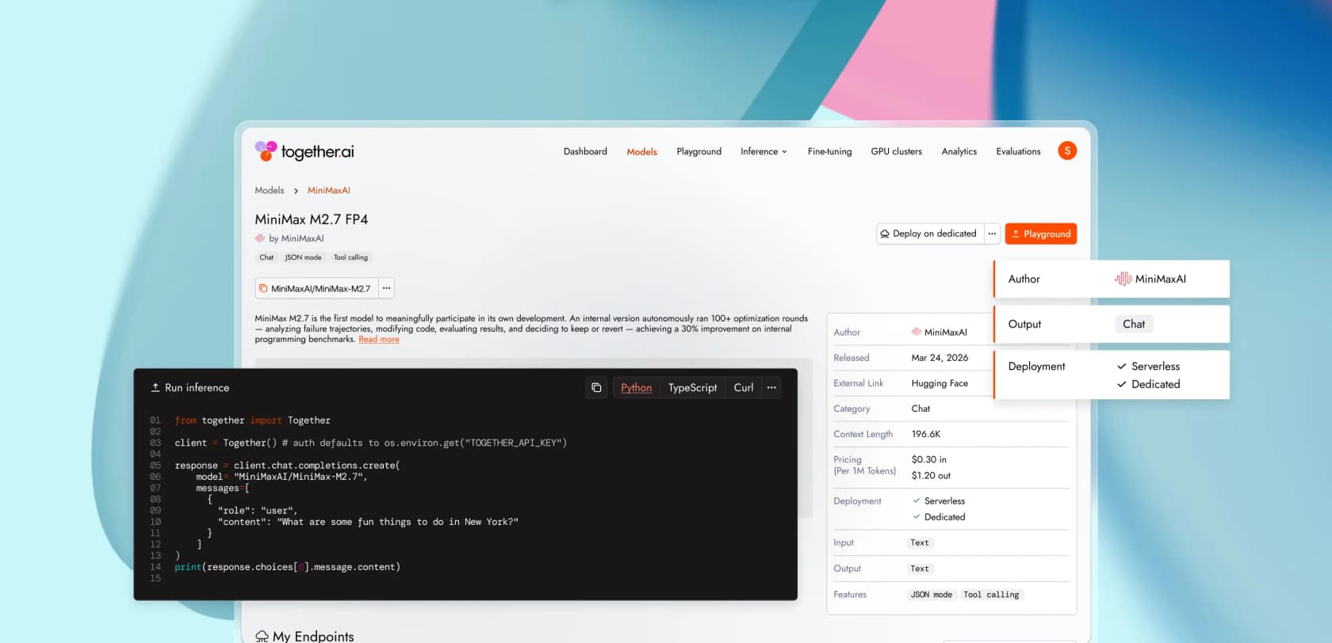This screenshot has width=1332, height=643.
Task: Open more options next to Deploy
Action: click(x=992, y=234)
